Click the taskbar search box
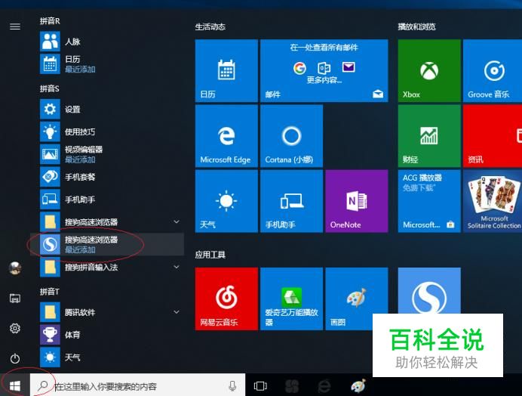Image resolution: width=522 pixels, height=396 pixels. (x=137, y=386)
